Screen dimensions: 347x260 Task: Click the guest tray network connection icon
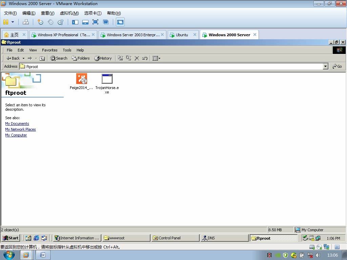click(318, 238)
